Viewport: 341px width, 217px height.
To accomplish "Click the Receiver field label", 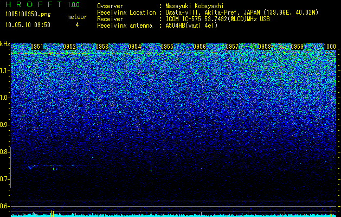I will (110, 19).
